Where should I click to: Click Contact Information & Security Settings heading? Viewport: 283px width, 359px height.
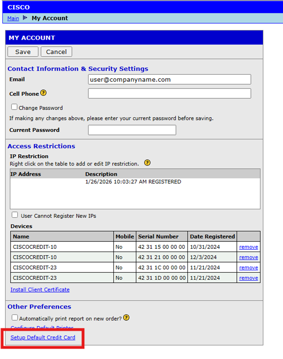pyautogui.click(x=78, y=69)
